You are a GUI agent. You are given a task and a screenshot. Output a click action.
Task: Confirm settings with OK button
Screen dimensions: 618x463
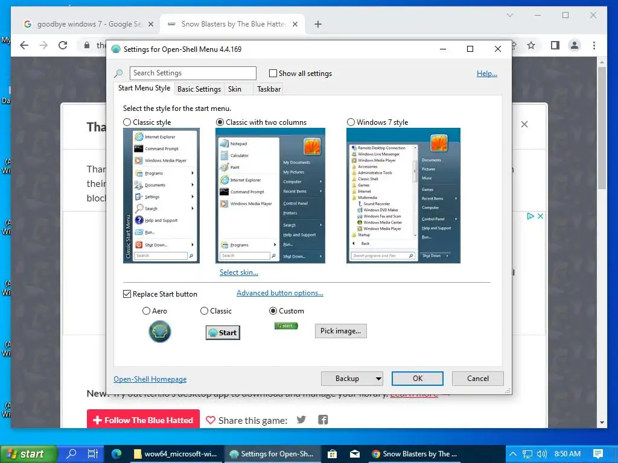[418, 379]
